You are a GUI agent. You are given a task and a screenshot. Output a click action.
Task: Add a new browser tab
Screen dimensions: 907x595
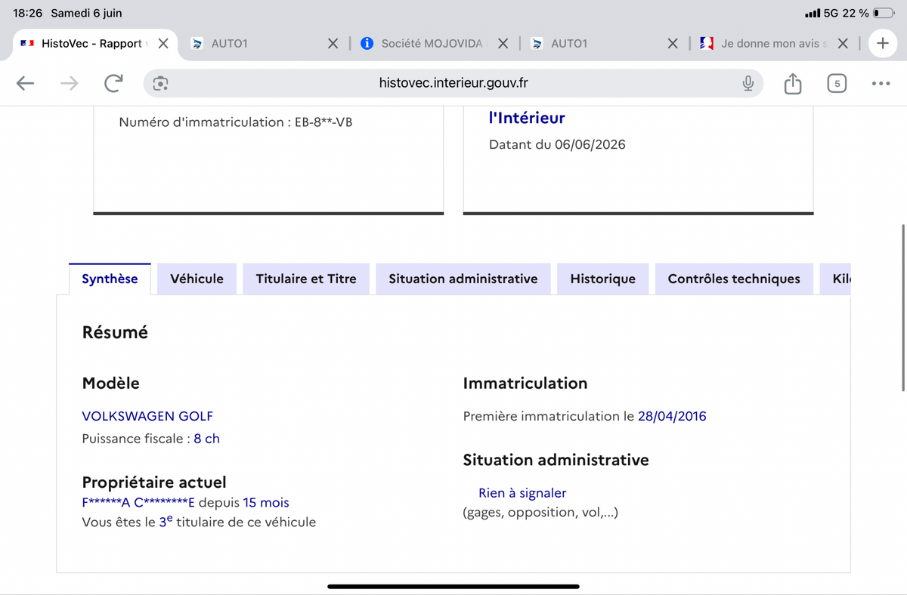[x=882, y=43]
